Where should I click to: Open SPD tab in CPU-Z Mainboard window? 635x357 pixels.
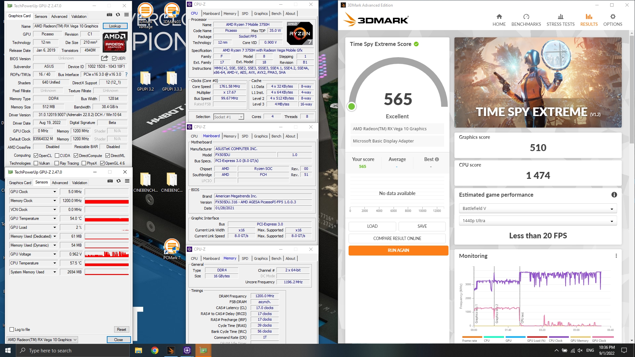[x=245, y=136]
